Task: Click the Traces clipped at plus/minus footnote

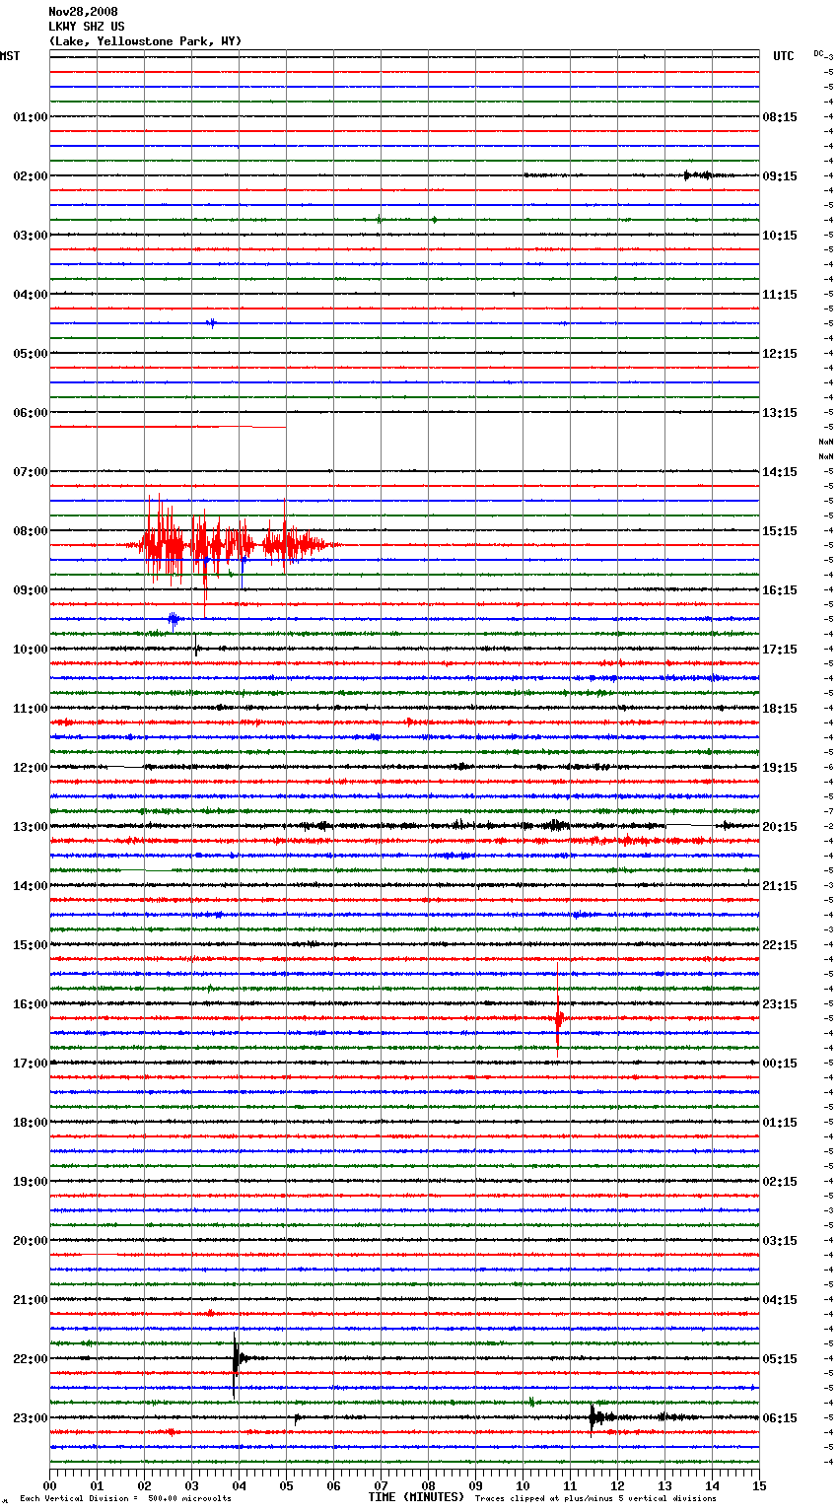Action: (x=595, y=1499)
